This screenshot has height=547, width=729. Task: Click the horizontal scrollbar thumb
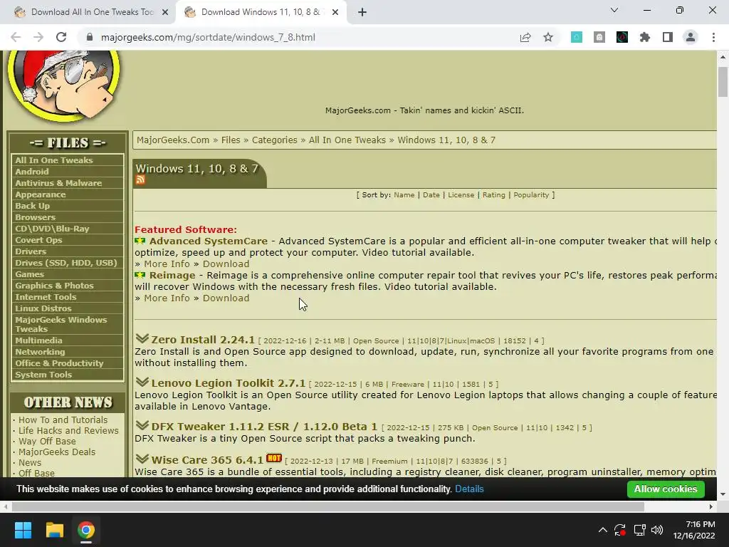point(327,506)
